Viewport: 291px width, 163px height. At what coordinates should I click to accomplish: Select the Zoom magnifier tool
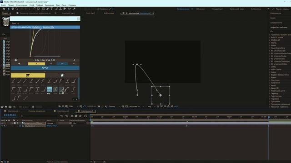pyautogui.click(x=17, y=9)
